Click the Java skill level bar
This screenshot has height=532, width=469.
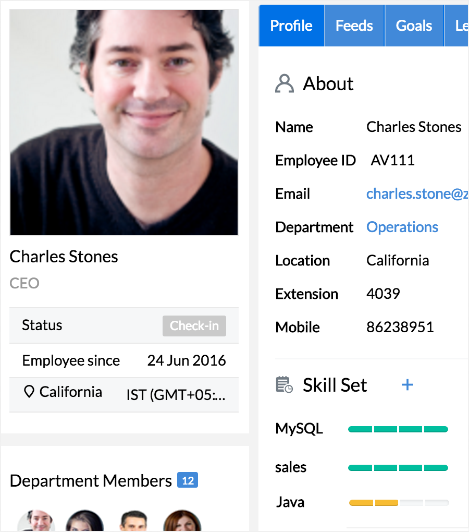tap(398, 503)
